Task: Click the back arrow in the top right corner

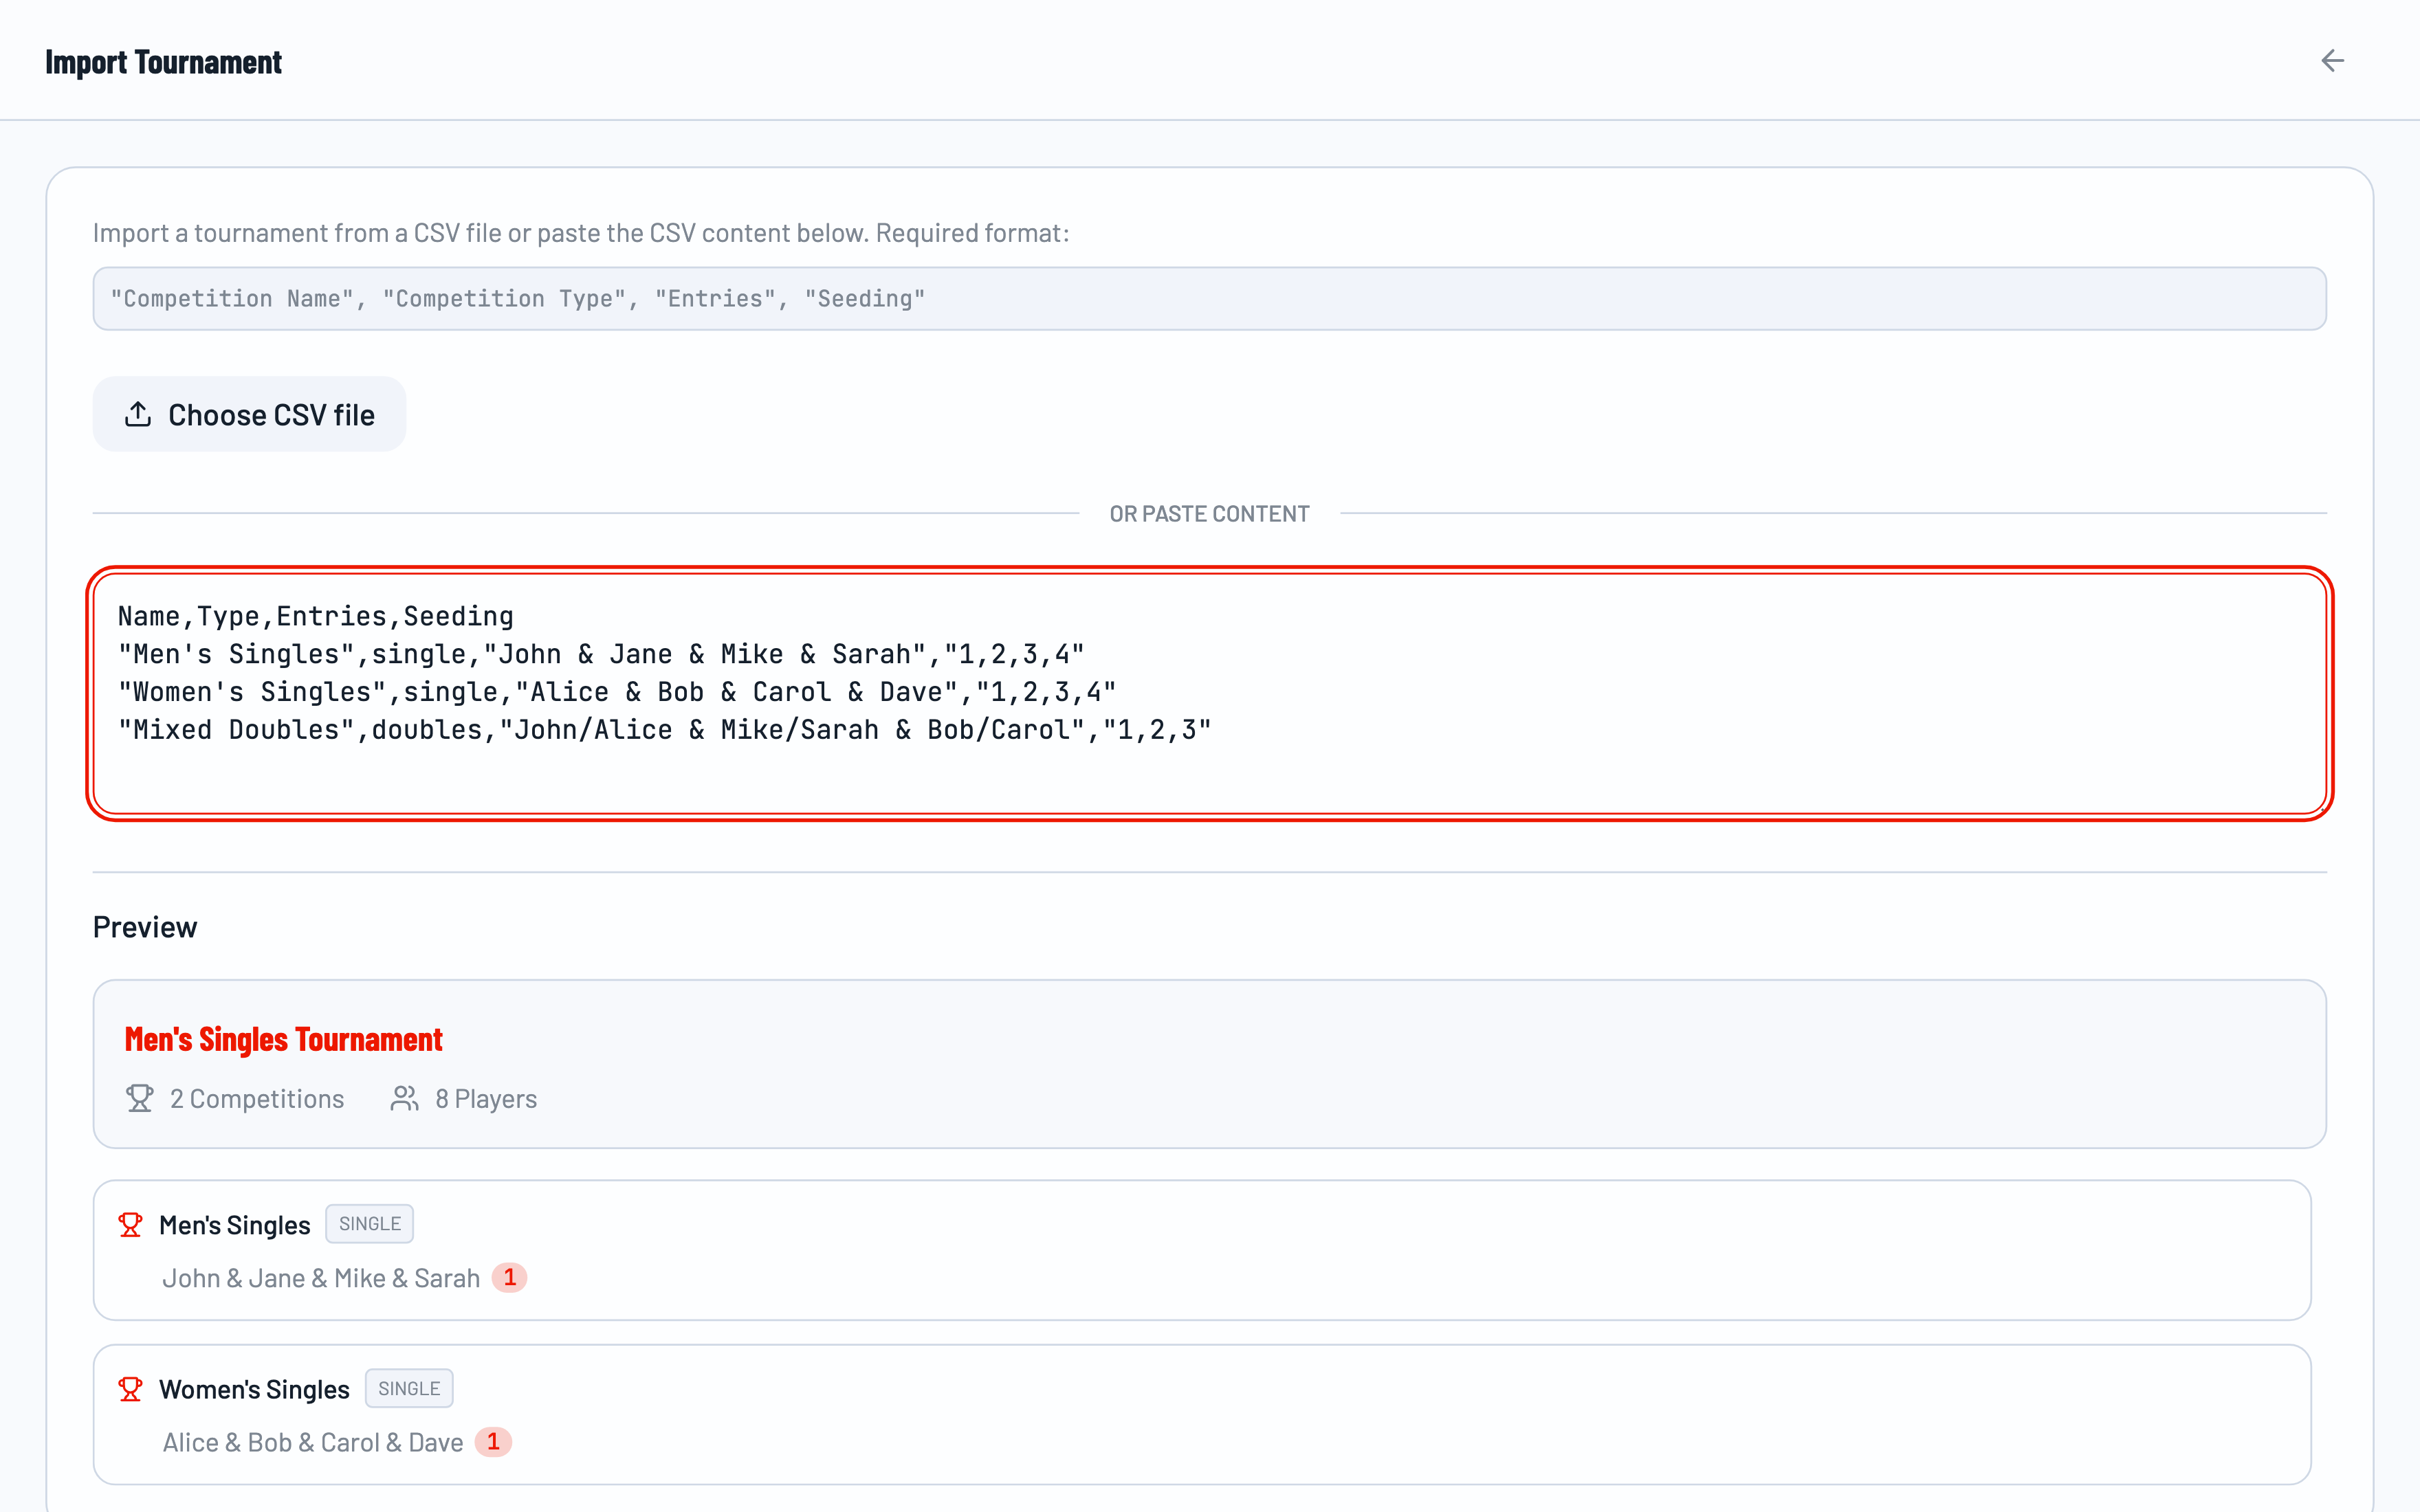Action: [2333, 60]
